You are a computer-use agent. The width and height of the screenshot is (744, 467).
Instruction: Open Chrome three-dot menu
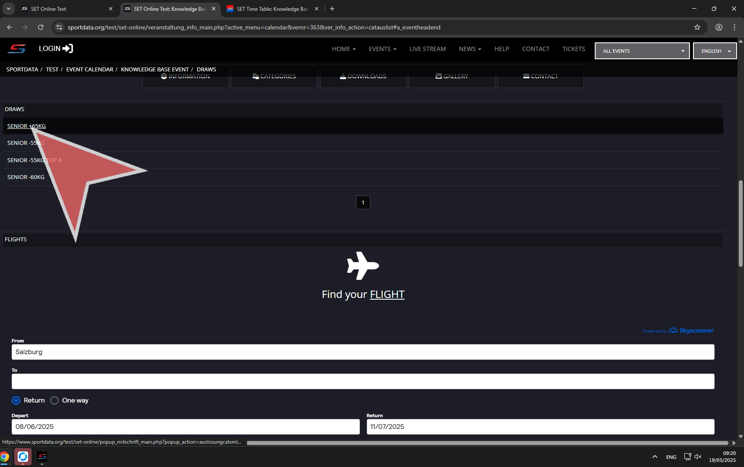click(734, 27)
